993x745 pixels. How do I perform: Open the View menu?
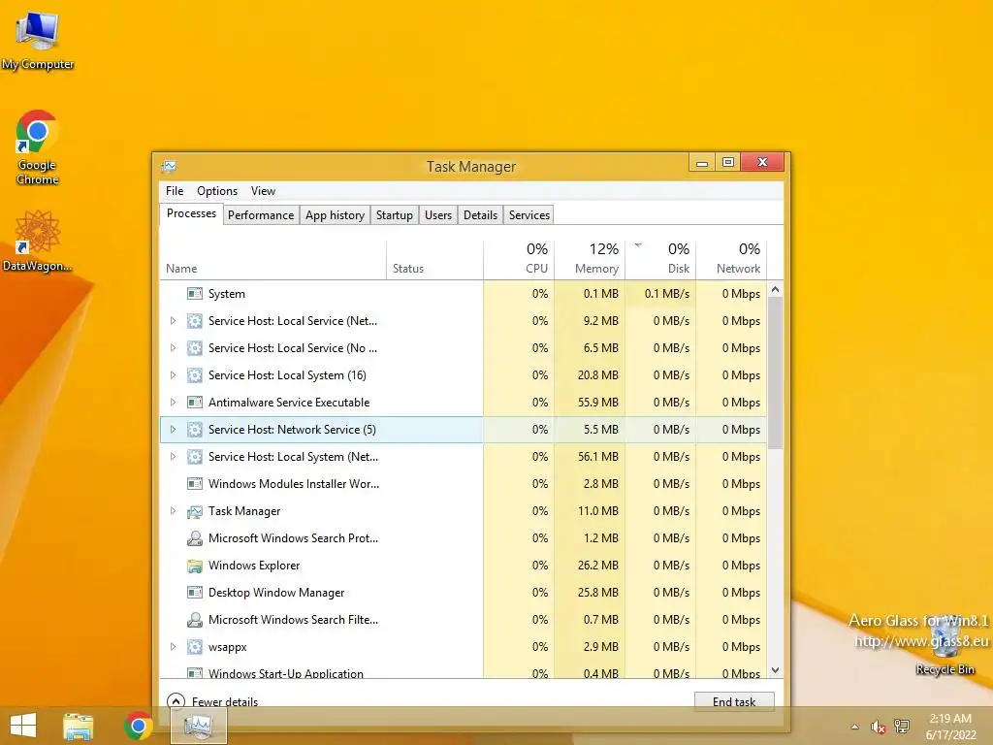point(263,191)
